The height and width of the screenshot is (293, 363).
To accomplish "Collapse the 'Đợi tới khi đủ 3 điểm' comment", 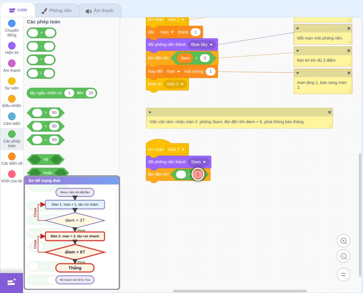I will 298,51.
